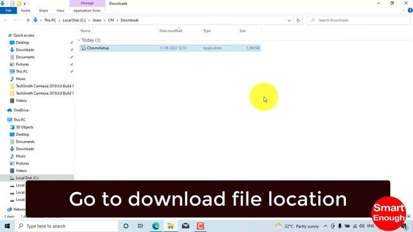Go up one folder level arrow
The image size is (413, 232).
coord(28,20)
